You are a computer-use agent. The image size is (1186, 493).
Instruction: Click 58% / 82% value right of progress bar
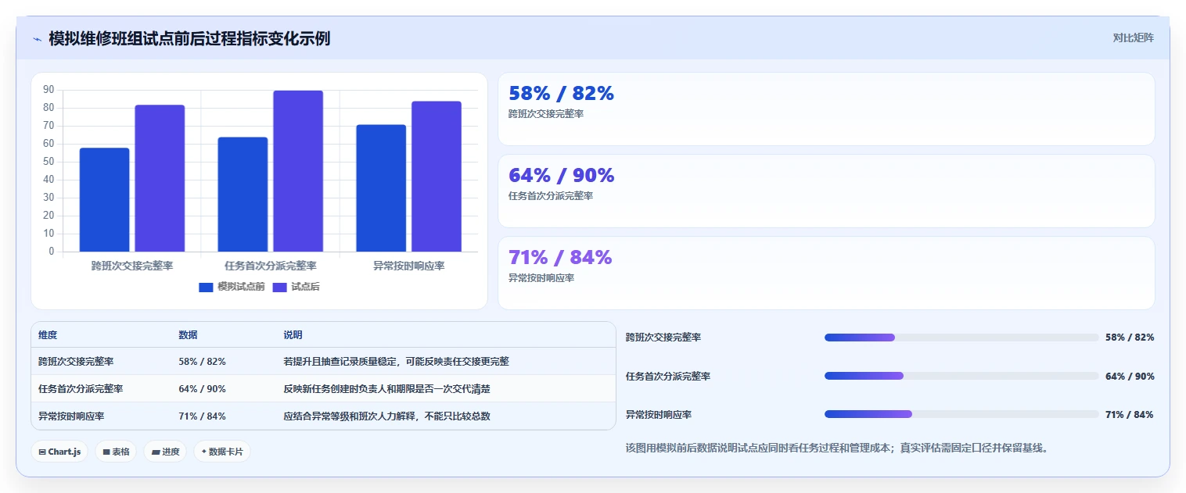pos(1130,338)
